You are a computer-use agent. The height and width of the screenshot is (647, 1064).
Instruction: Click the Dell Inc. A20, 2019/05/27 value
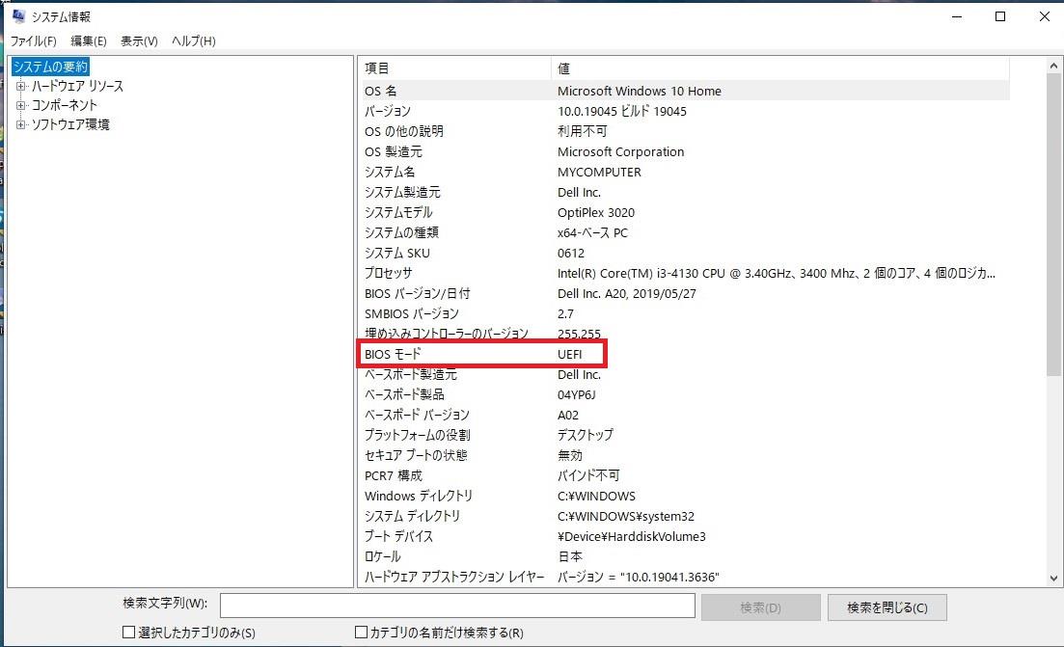(x=627, y=294)
